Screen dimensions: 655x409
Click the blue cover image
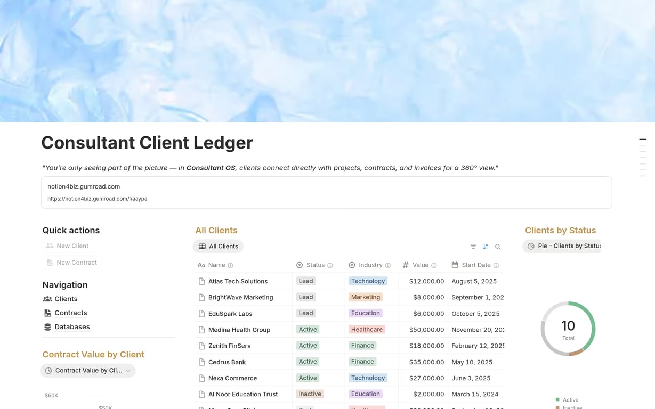pos(327,61)
